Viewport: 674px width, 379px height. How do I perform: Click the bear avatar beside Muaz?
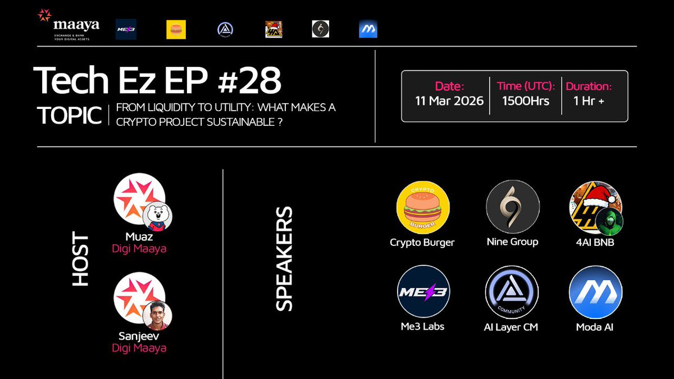coord(157,216)
